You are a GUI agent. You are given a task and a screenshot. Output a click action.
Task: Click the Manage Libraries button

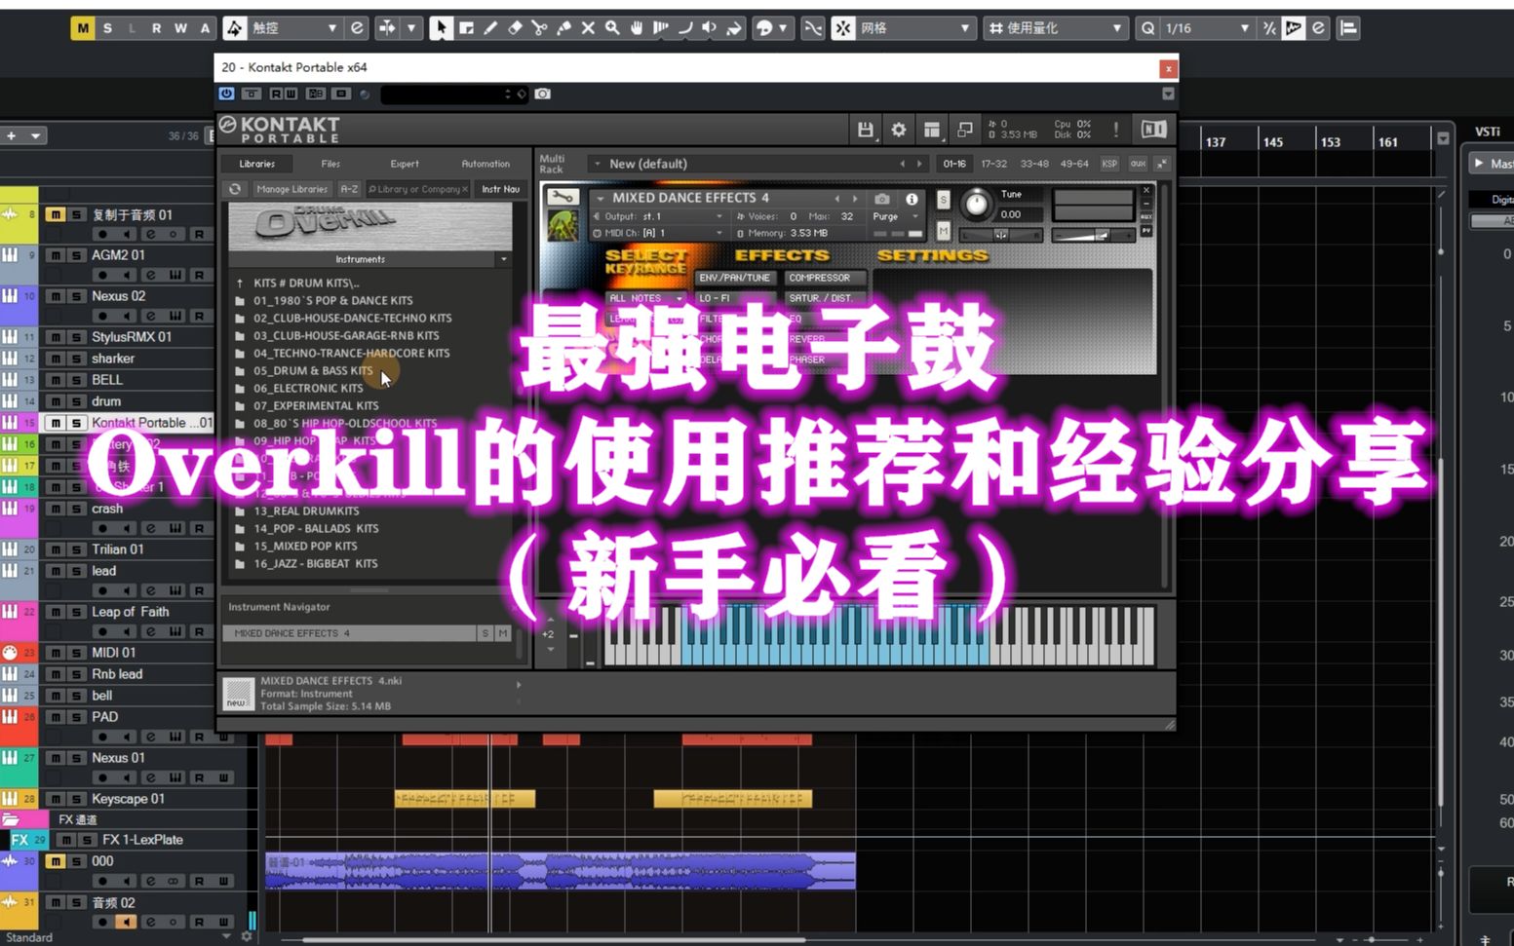291,189
